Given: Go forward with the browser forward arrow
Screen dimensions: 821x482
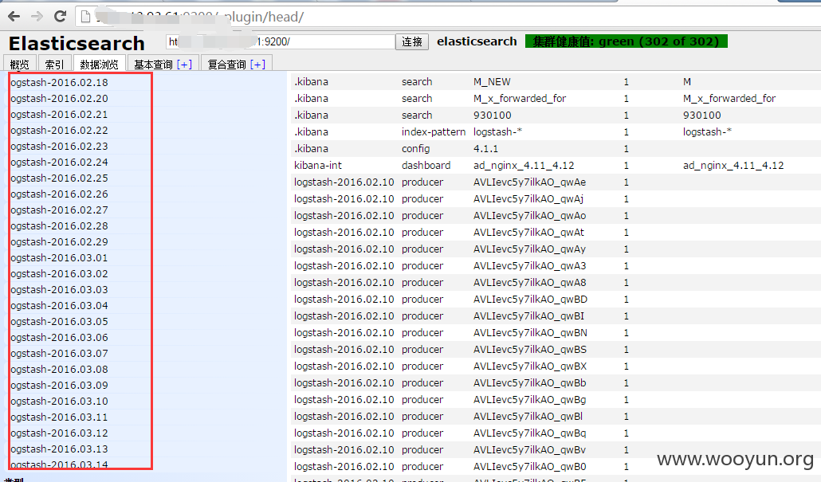Looking at the screenshot, I should point(37,16).
